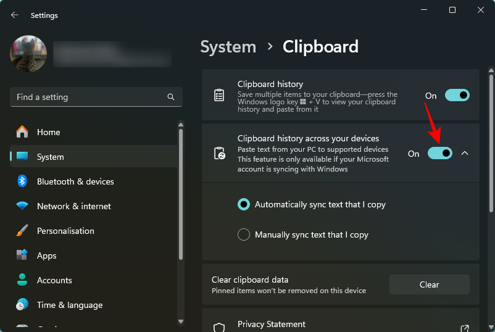Click the Home house icon
Image resolution: width=495 pixels, height=332 pixels.
(x=22, y=131)
